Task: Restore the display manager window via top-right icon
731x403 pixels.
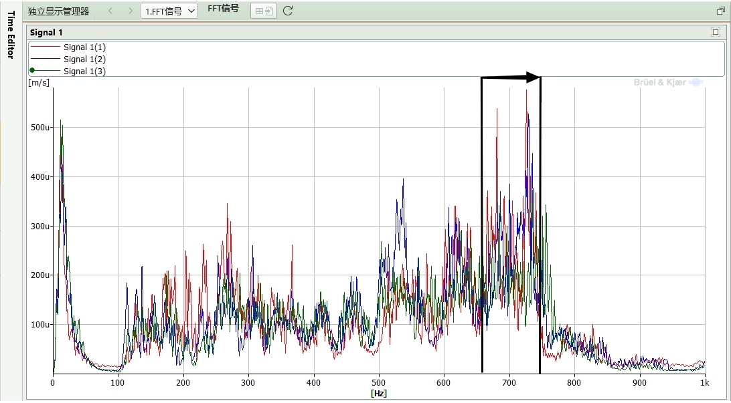Action: coord(721,11)
